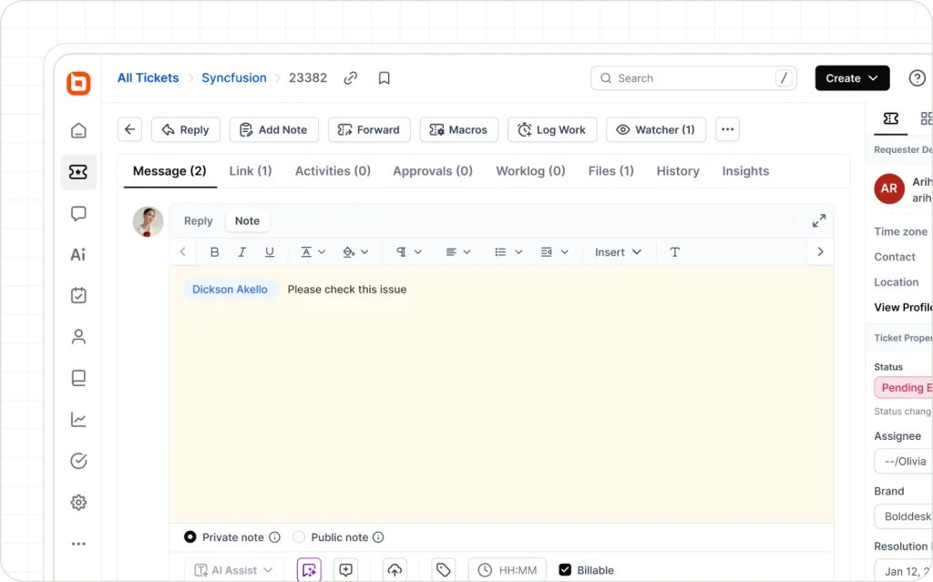
Task: Open more ticket actions ellipsis button
Action: (x=727, y=129)
